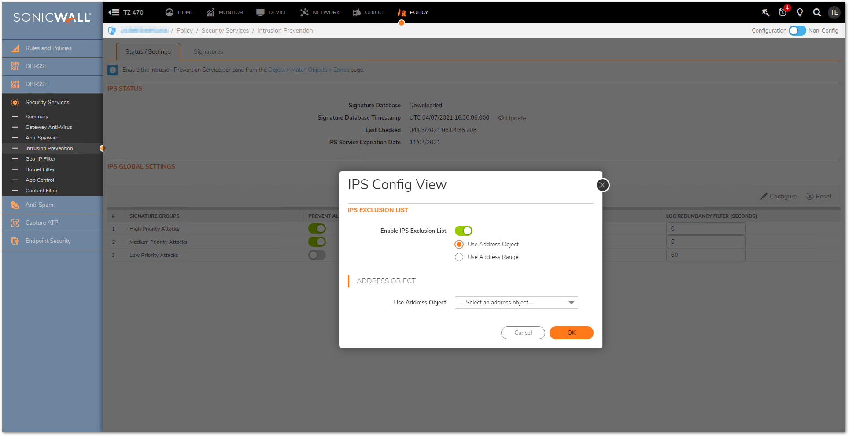
Task: Open the notifications clock icon with red badge
Action: tap(783, 12)
